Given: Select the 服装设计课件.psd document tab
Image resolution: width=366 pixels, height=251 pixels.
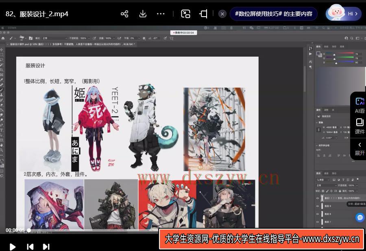Looking at the screenshot, I should point(72,44).
